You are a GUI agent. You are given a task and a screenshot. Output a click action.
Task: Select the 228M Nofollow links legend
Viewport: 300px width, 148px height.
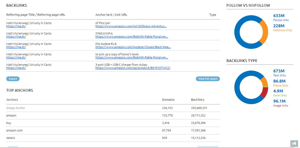283,28
